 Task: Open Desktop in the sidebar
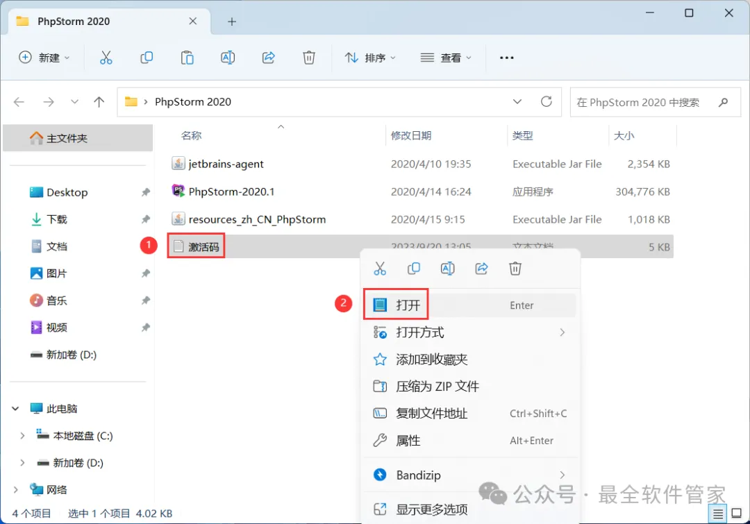pos(67,192)
